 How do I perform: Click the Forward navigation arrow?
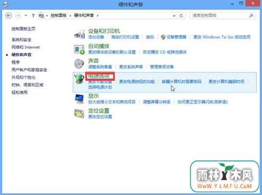click(x=18, y=15)
